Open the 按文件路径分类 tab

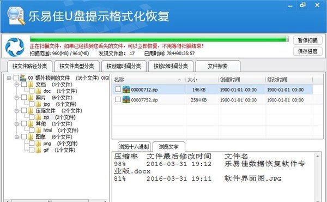30,66
